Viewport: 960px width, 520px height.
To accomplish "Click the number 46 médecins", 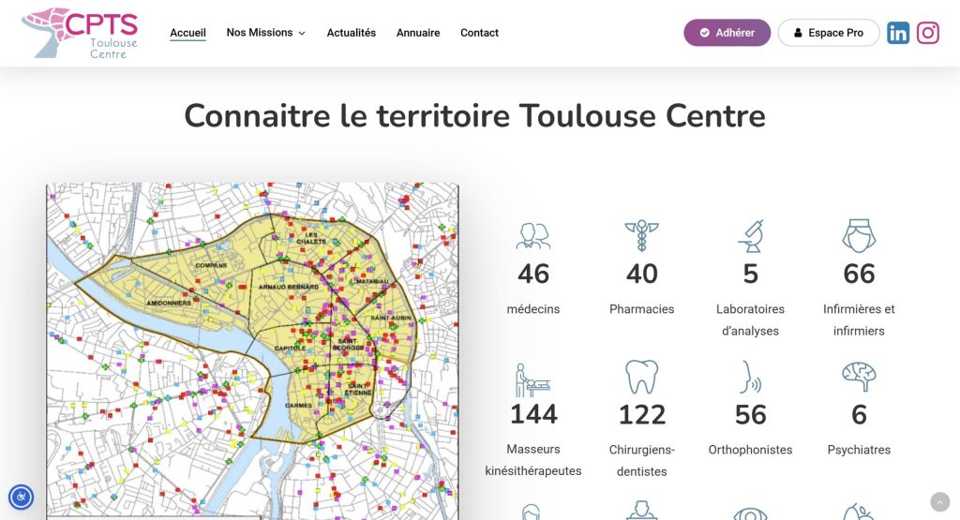I will [x=533, y=274].
